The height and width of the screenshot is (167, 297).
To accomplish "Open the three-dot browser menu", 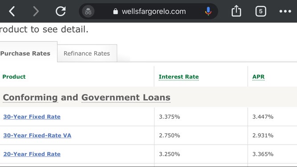I will pos(285,12).
